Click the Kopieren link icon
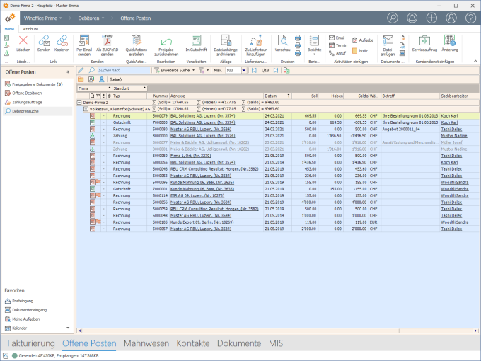 (62, 40)
